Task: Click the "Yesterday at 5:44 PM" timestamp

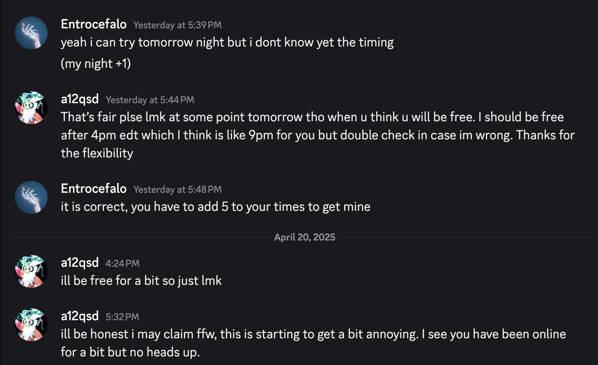Action: [x=150, y=100]
